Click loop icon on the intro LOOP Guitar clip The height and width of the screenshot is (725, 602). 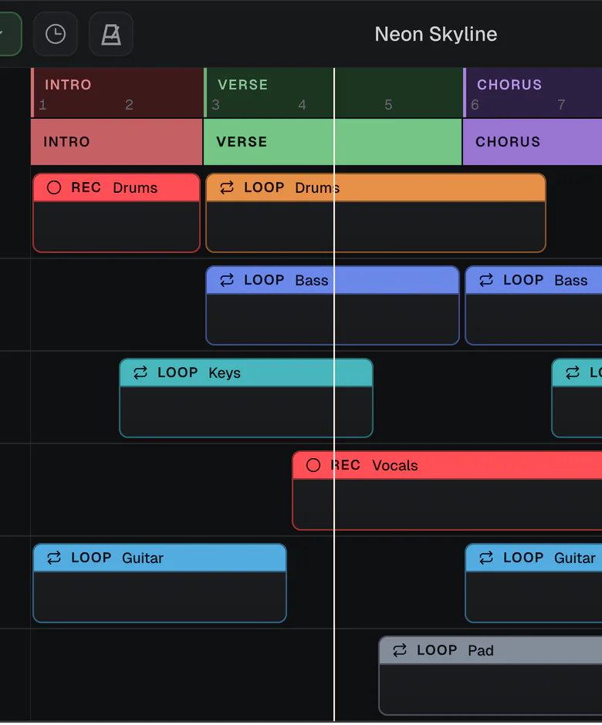[54, 558]
